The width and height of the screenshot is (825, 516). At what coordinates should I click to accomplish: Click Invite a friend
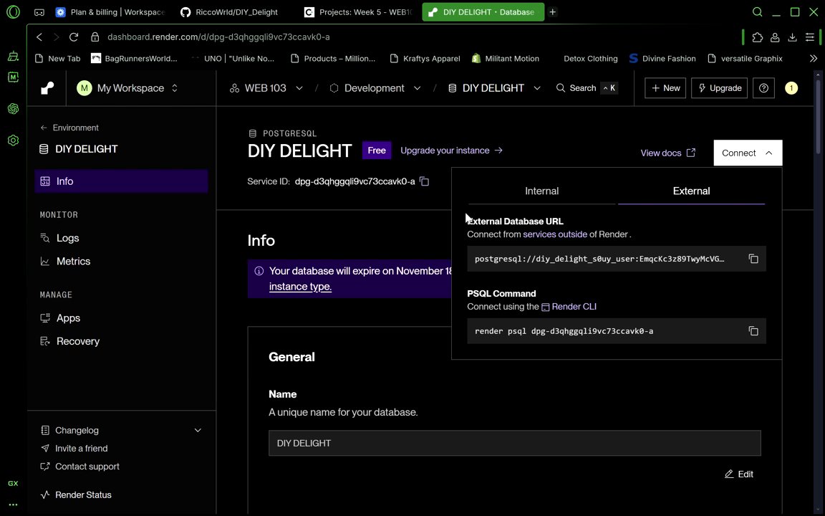[74, 448]
